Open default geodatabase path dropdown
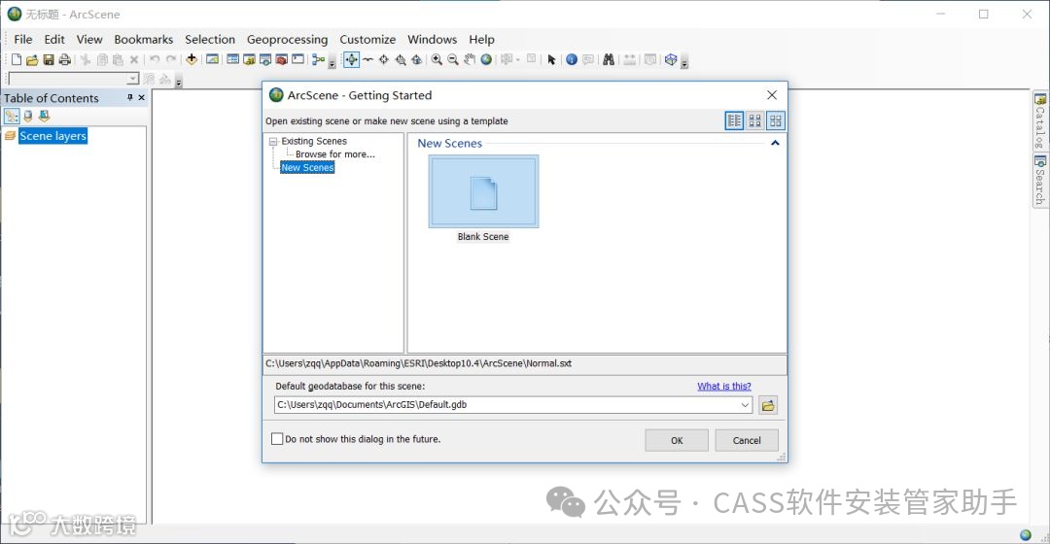Screen dimensions: 1050x544 [745, 405]
